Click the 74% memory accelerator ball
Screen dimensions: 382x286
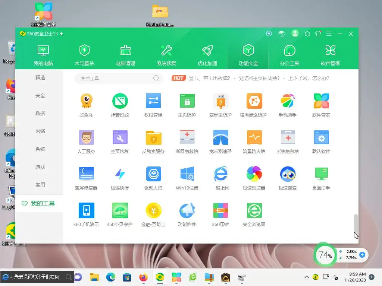pos(325,255)
